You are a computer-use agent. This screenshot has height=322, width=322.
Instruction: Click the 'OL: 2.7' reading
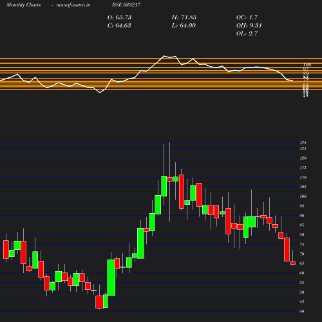[247, 33]
